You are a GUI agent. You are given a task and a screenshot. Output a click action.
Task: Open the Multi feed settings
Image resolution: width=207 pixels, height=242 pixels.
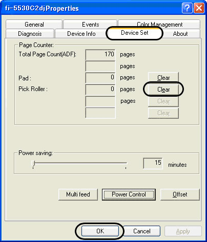(x=78, y=194)
